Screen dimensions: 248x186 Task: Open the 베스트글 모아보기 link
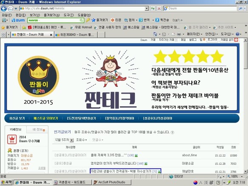[46, 118]
